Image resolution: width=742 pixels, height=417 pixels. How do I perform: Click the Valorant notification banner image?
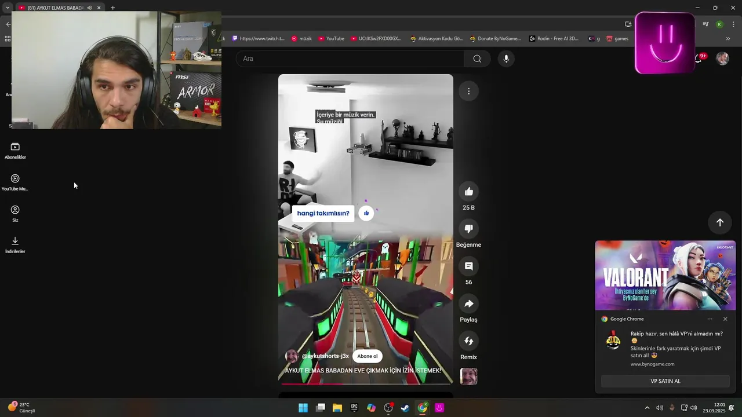[665, 276]
